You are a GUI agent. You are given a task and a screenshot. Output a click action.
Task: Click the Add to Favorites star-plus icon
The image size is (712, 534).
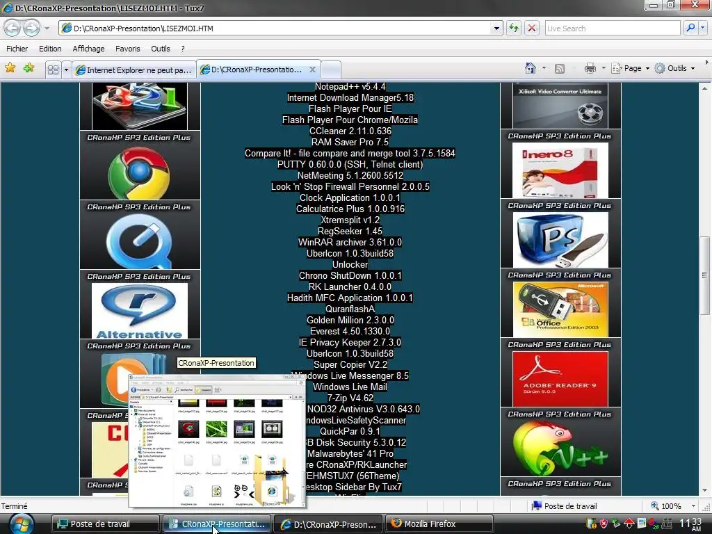[x=29, y=68]
